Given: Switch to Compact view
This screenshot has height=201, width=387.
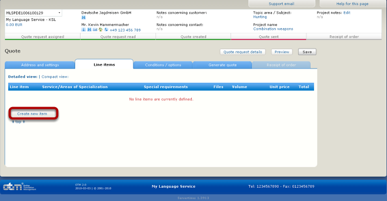Looking at the screenshot, I should click(x=55, y=77).
